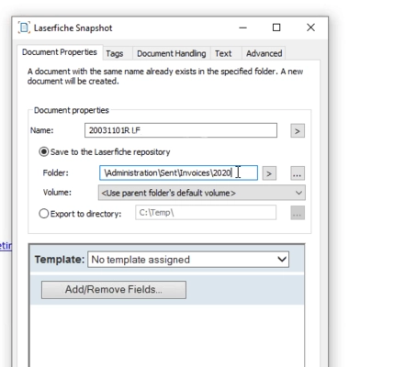This screenshot has width=394, height=367.
Task: Open token menu beside Folder field
Action: (x=269, y=173)
